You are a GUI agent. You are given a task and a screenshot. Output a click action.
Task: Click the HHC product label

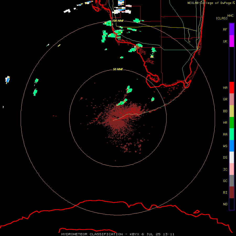tap(230, 16)
